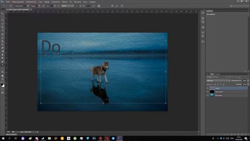Toggle text orientation in options bar
The image size is (250, 141).
coord(11,6)
